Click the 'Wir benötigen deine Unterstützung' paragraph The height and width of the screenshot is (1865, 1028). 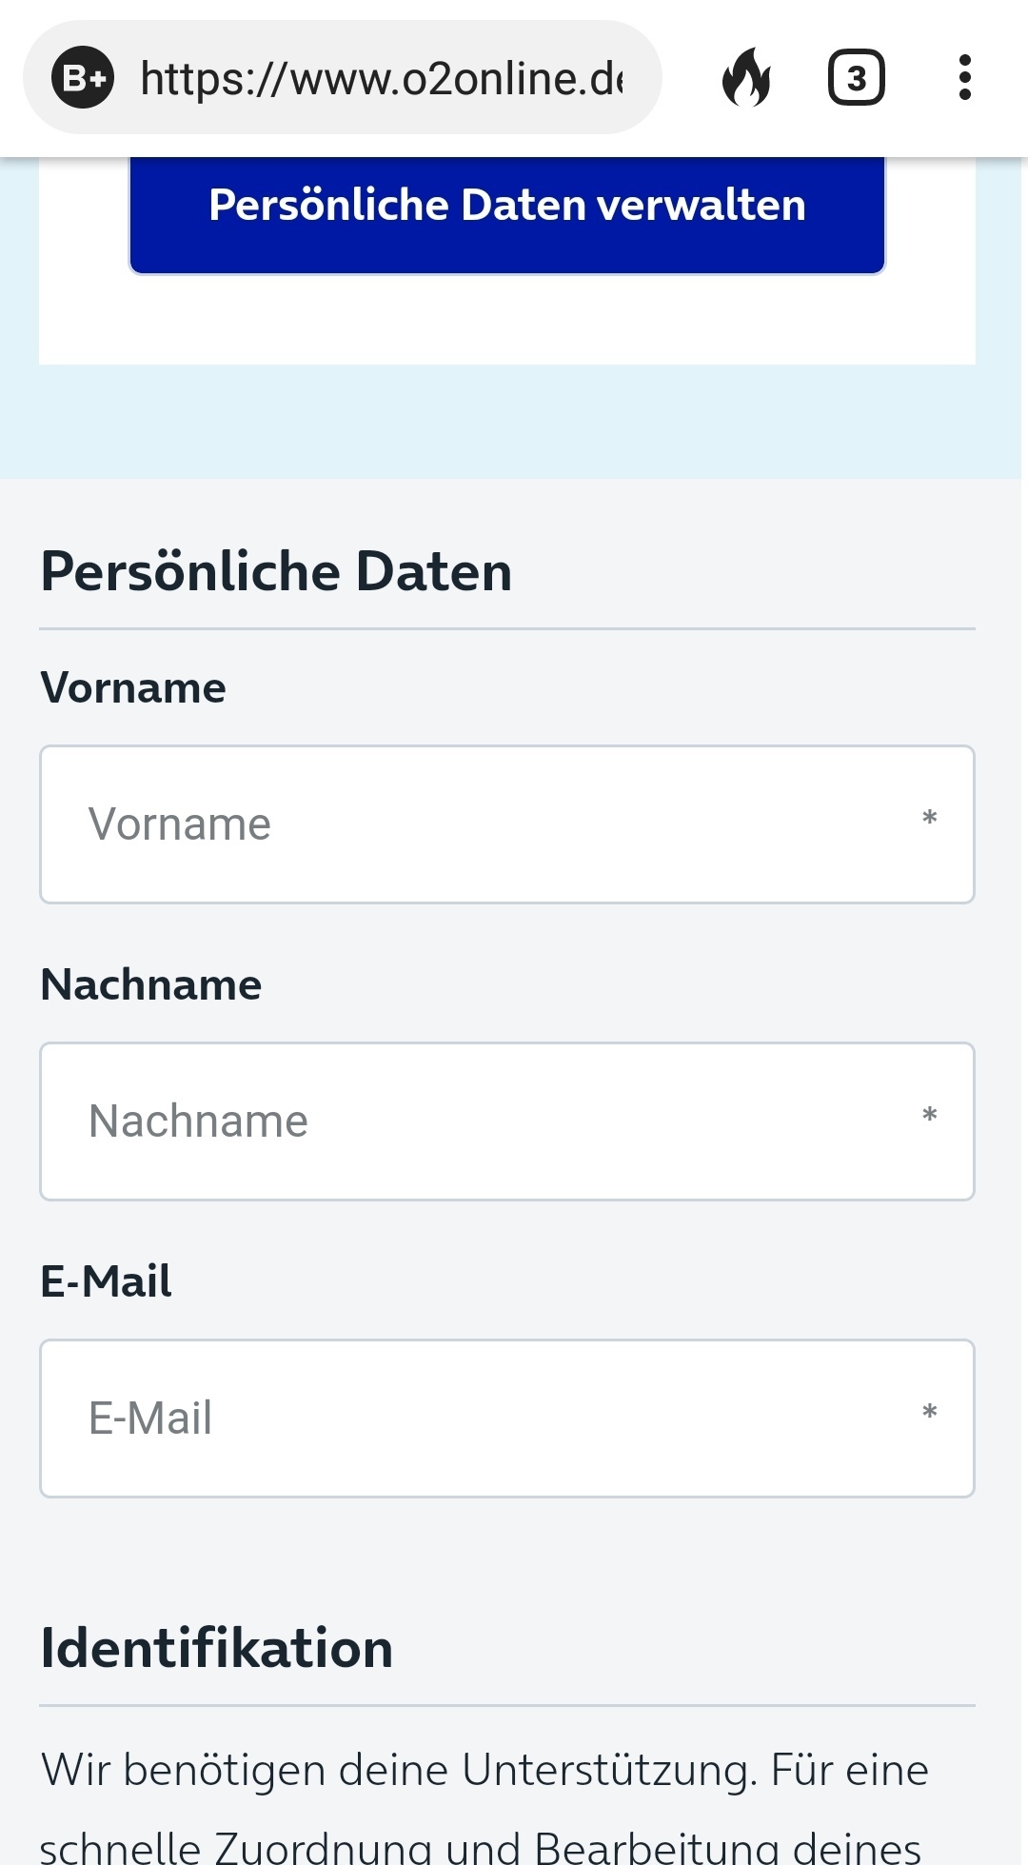tap(485, 1806)
